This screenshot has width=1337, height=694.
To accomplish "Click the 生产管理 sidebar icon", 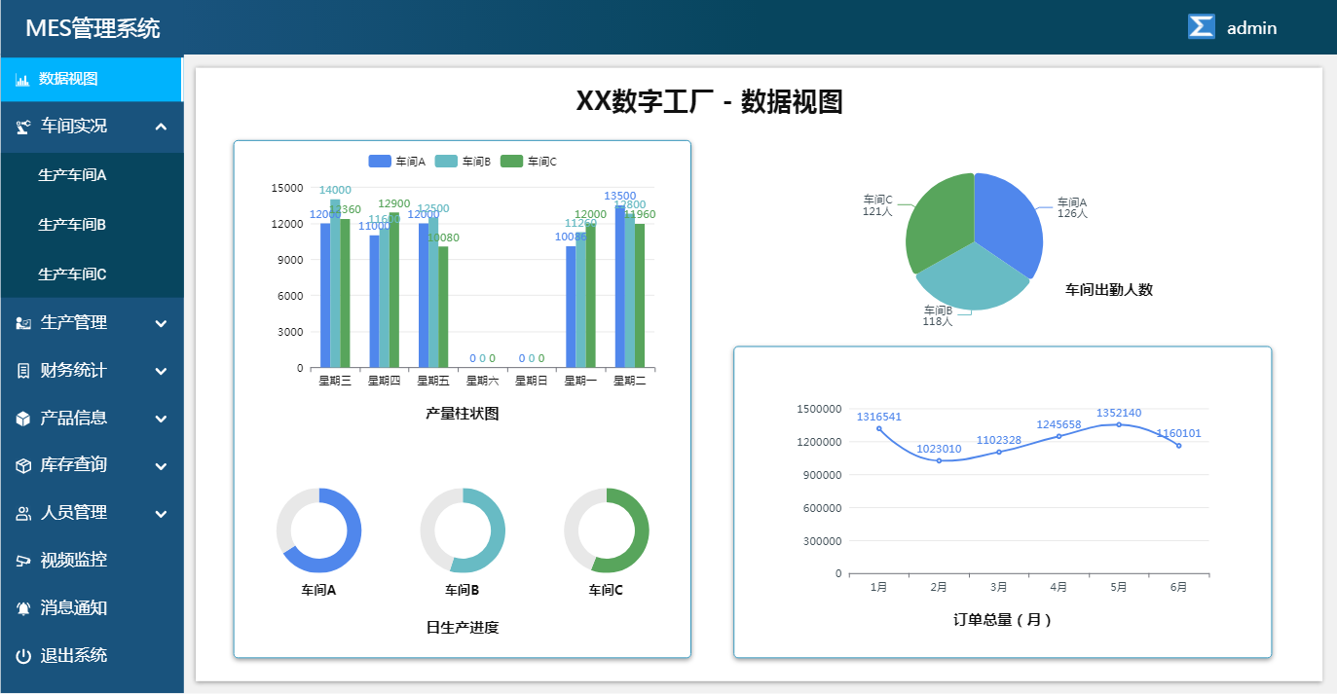I will tap(23, 323).
